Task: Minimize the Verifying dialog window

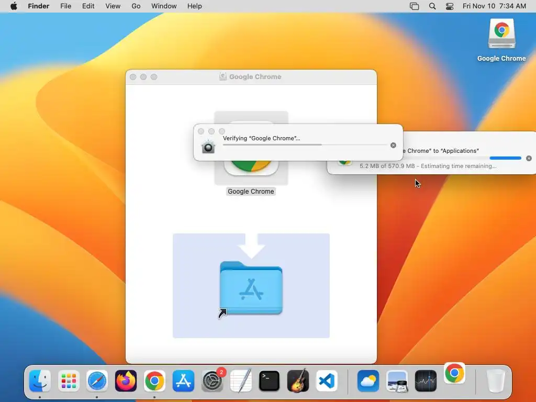Action: tap(211, 131)
